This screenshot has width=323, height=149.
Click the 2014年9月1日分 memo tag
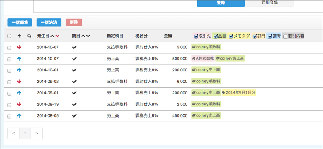coord(239,93)
